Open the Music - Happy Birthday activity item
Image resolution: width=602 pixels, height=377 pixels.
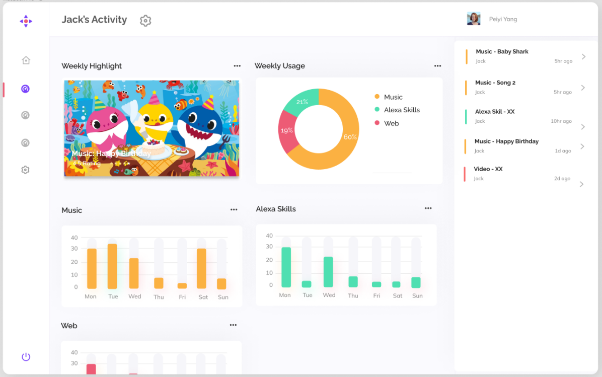coord(524,146)
